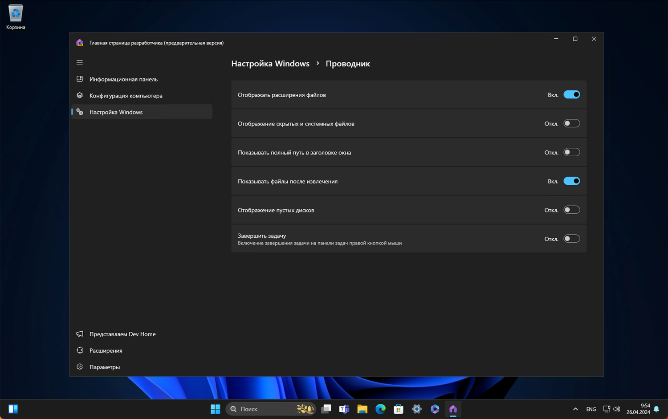
Task: Click the Конфигурация компьютера layers icon
Action: click(x=80, y=95)
